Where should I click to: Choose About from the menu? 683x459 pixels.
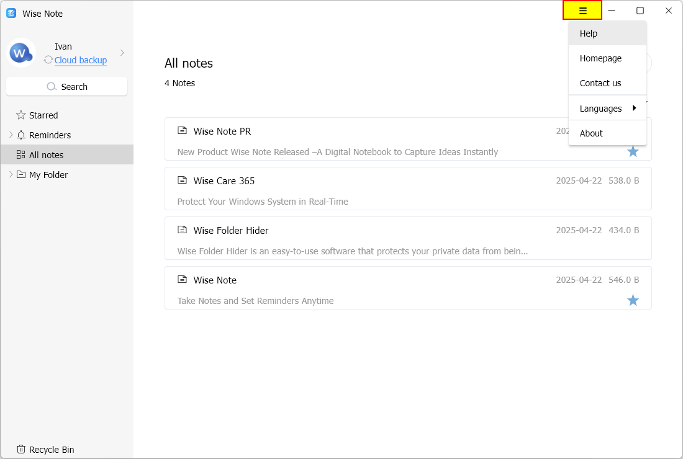click(607, 133)
